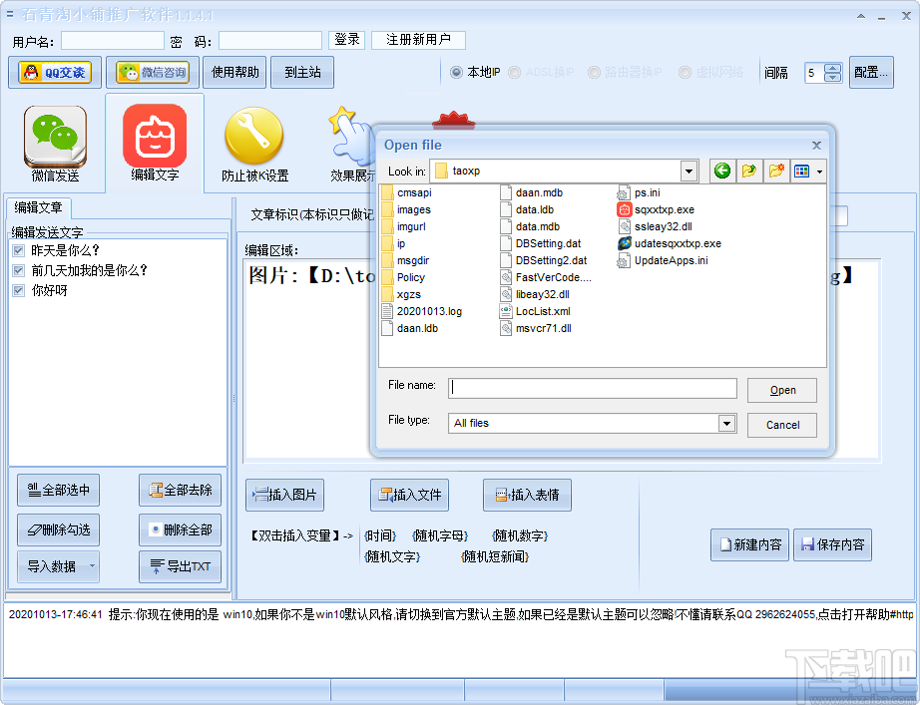The image size is (920, 705).
Task: Select LocList.xml file
Action: (535, 312)
